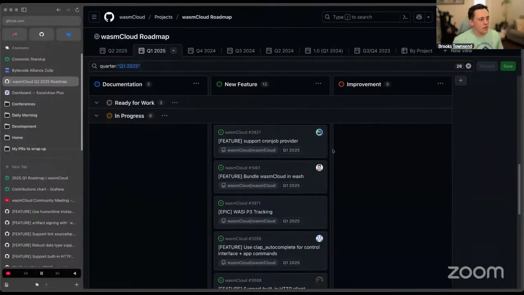Open the pinned Bluesky tab

pos(68,34)
